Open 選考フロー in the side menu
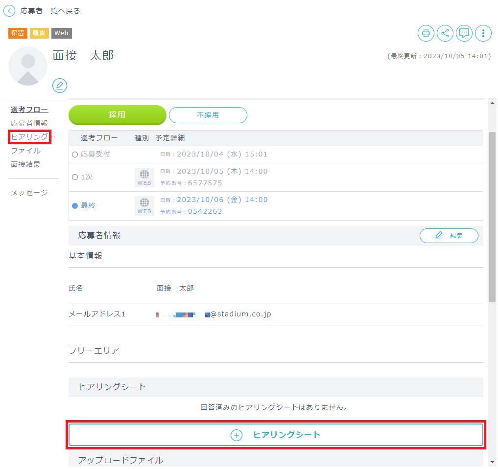The height and width of the screenshot is (469, 498). coord(29,110)
